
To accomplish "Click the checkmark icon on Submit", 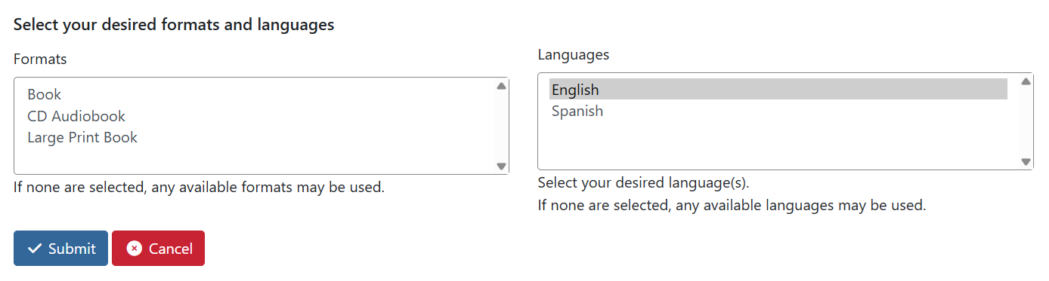I will pos(34,249).
